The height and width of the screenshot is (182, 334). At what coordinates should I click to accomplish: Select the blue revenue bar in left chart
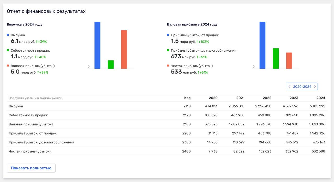[x=97, y=45]
